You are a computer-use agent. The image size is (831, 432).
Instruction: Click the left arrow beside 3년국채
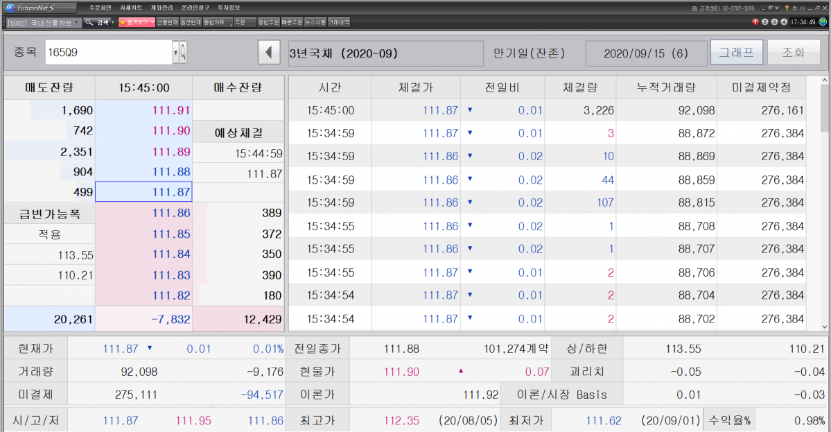[268, 53]
